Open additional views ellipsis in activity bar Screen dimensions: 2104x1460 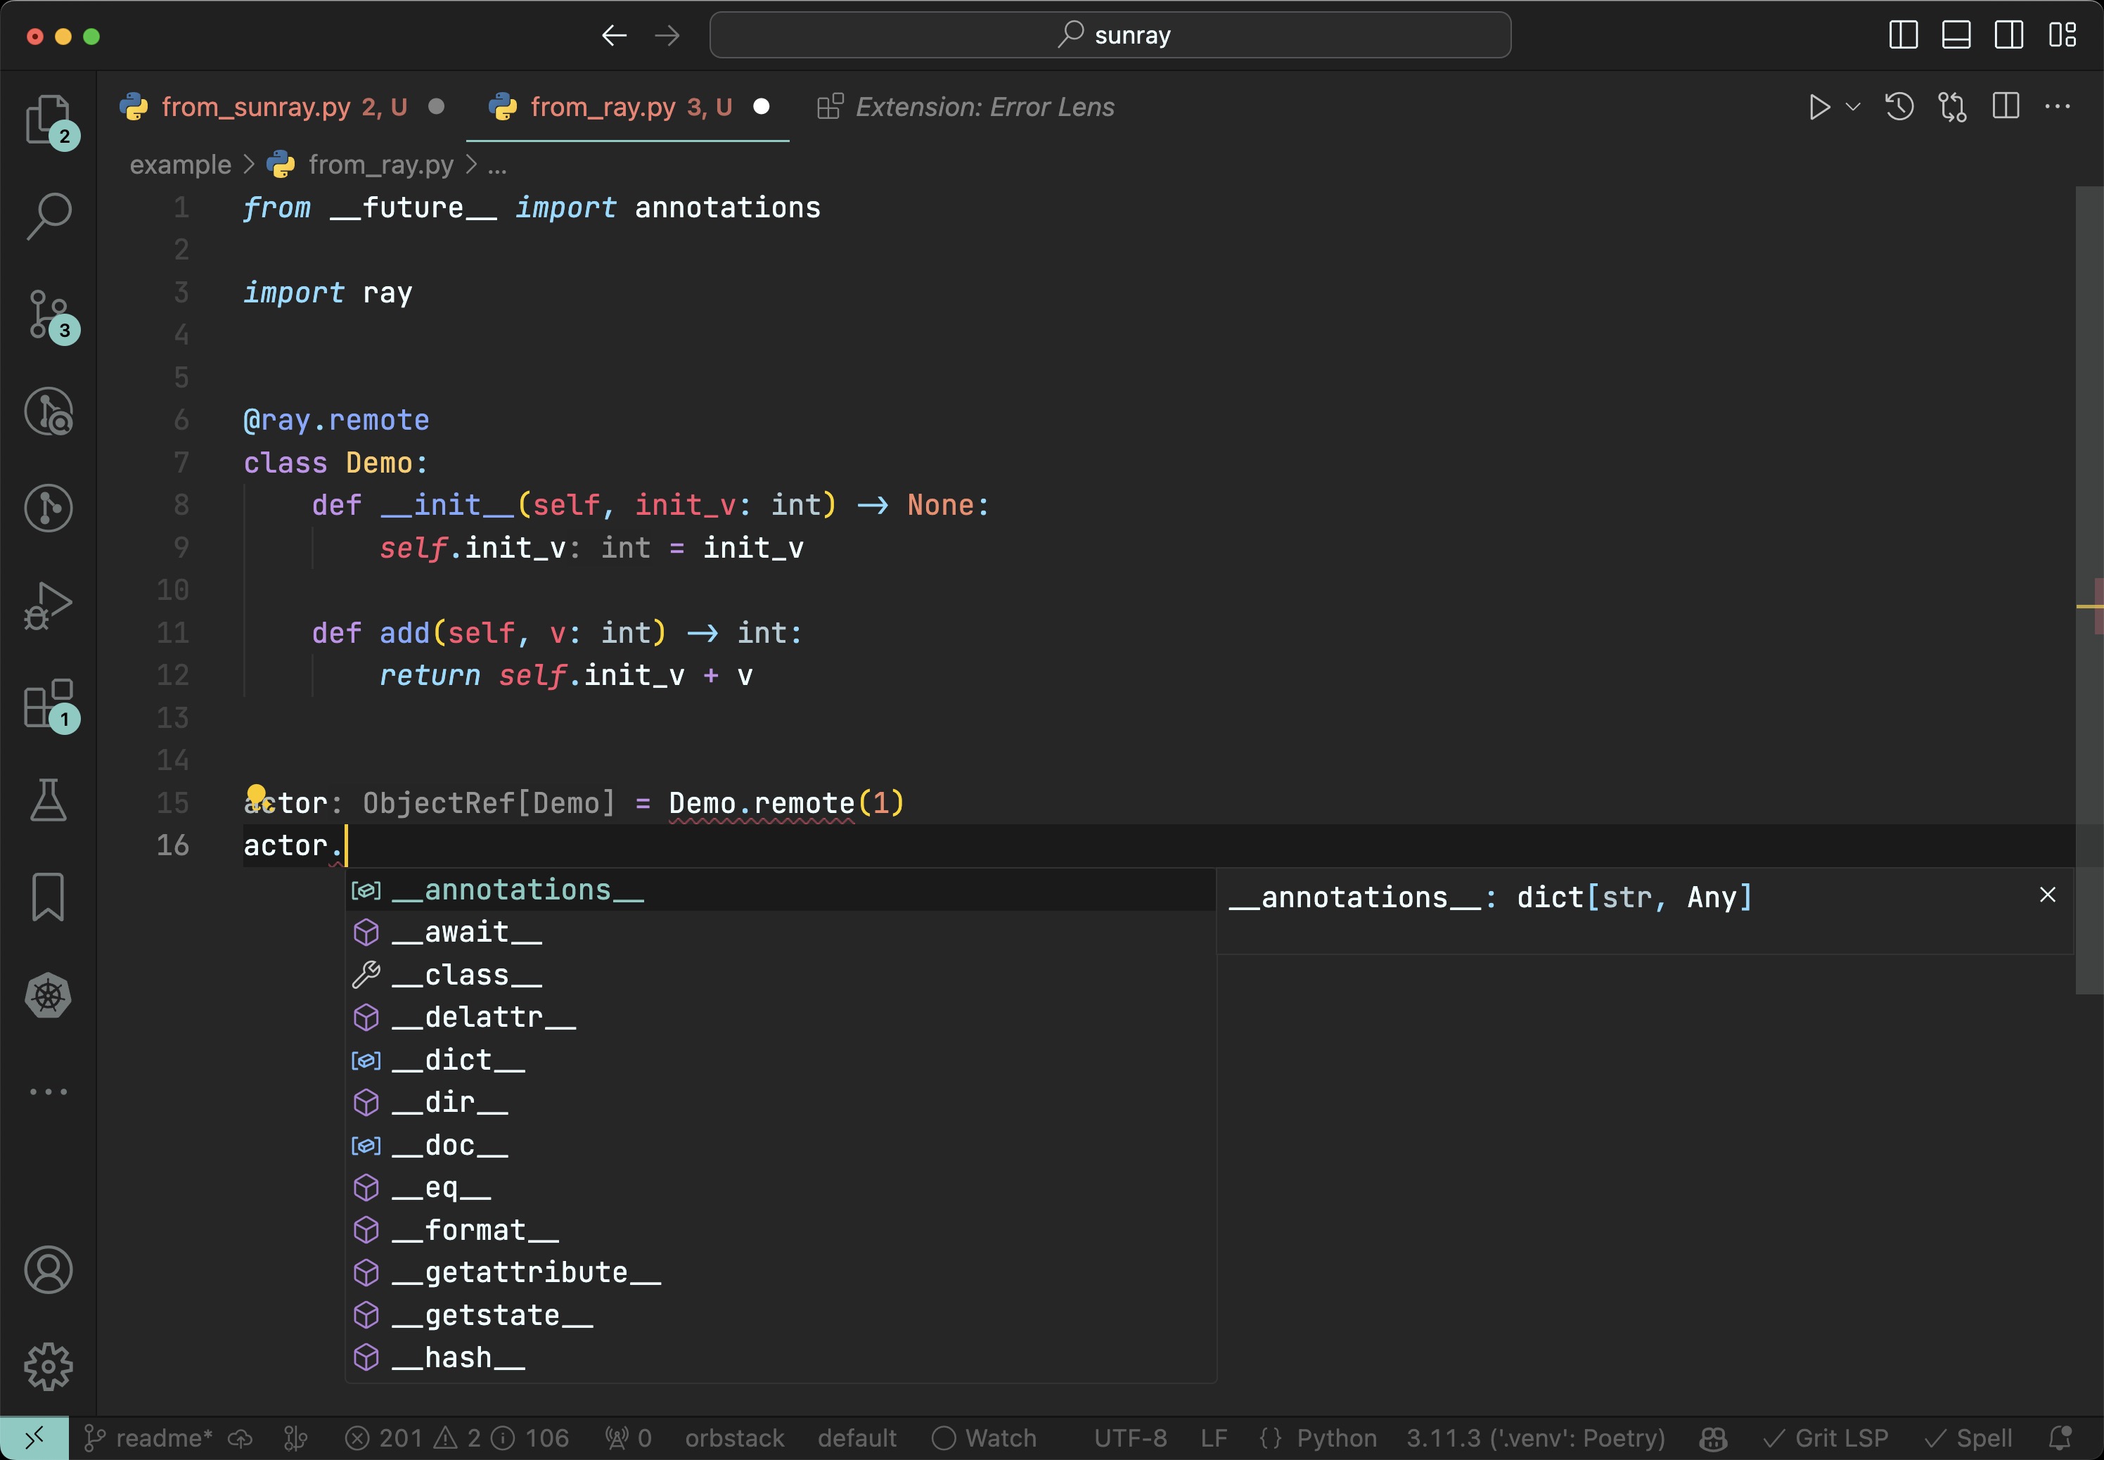[x=48, y=1091]
